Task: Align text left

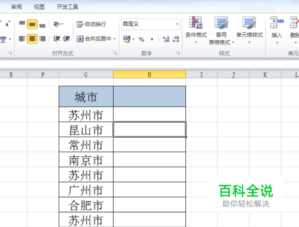Action: point(22,38)
